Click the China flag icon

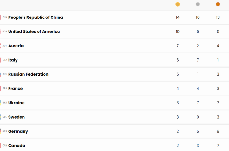click(x=1, y=17)
